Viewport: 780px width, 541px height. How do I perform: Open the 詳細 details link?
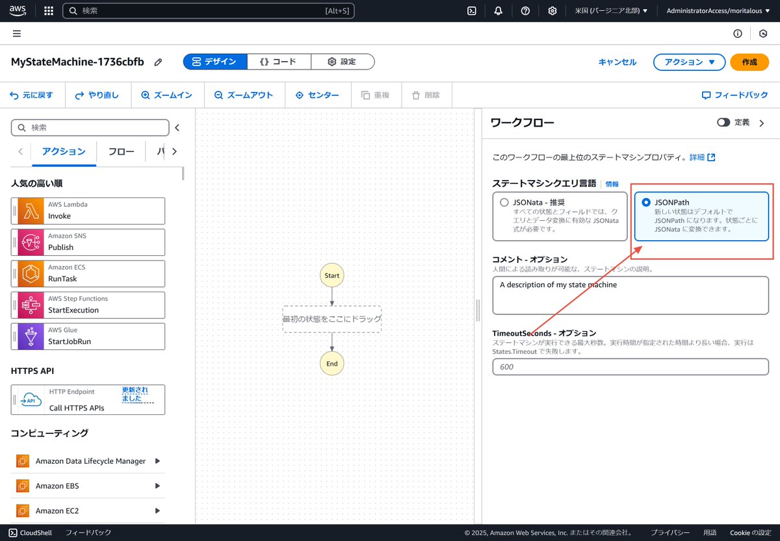(703, 157)
